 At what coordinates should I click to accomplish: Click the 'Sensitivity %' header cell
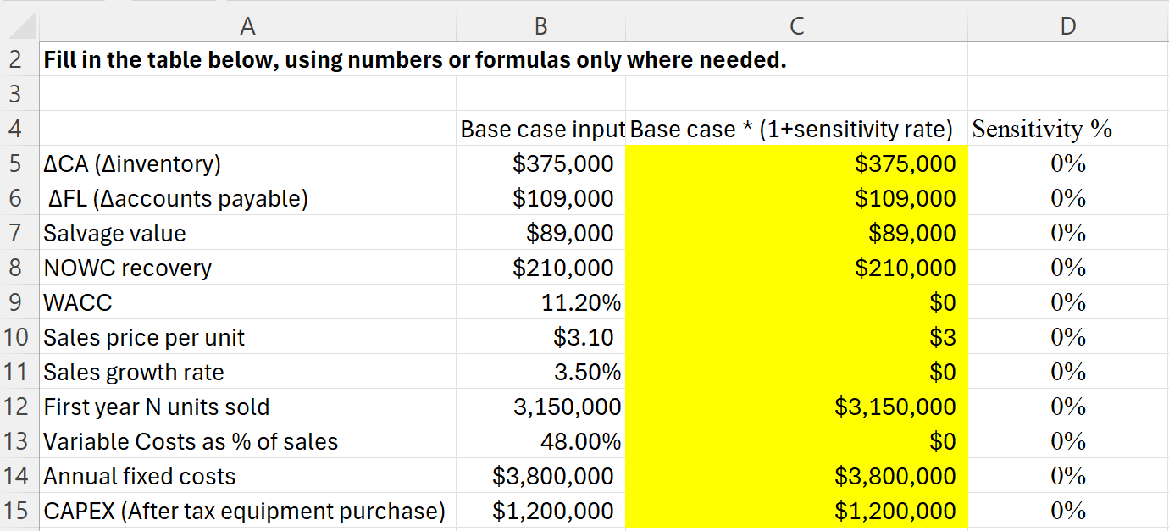pos(1068,129)
